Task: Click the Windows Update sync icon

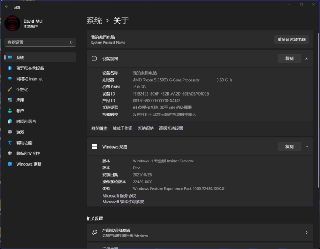Action: pos(10,164)
